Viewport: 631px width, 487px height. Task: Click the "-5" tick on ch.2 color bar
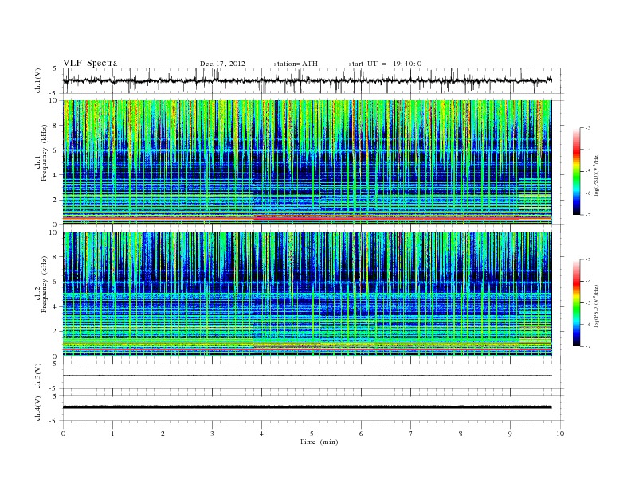587,303
